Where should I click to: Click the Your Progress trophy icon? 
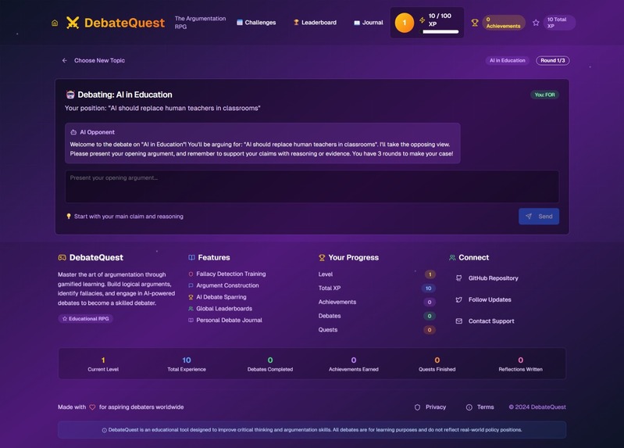tap(322, 257)
